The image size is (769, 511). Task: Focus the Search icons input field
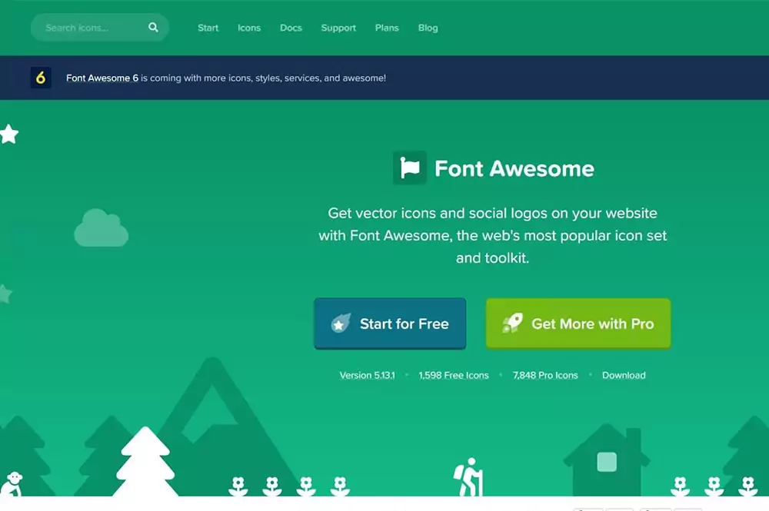pos(99,28)
